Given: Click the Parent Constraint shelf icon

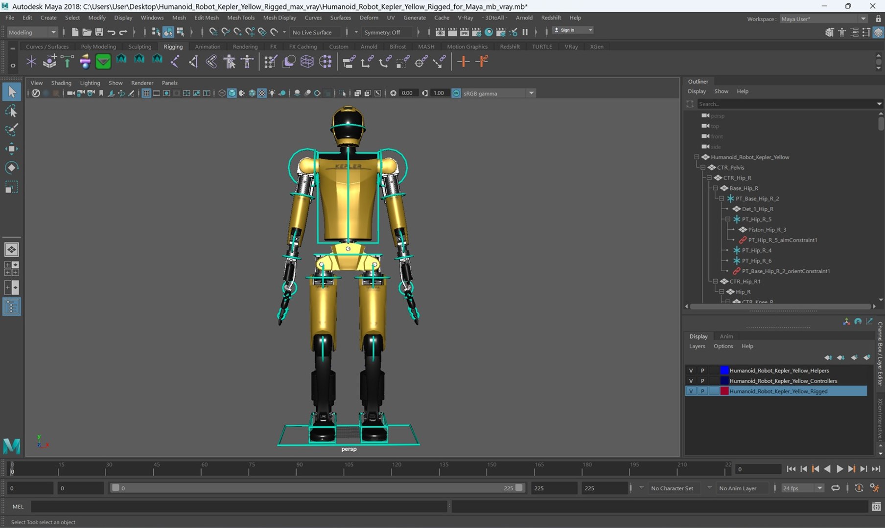Looking at the screenshot, I should tap(349, 62).
